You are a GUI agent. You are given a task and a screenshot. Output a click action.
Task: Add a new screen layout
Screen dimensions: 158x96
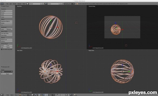click(x=41, y=4)
